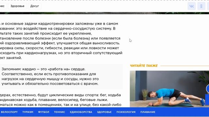Go to ЗДОРОВЬЕ section in bottom bar
Viewport: 209px width, 117px height.
point(104,112)
